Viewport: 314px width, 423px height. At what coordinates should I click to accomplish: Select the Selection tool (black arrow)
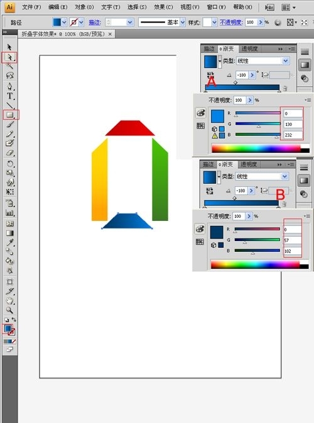9,47
